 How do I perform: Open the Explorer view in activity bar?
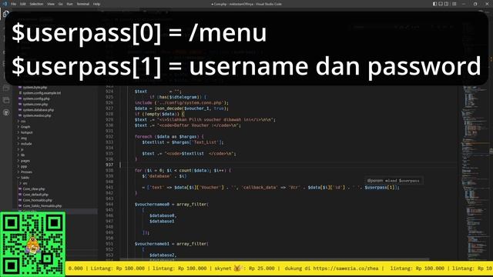[6, 14]
